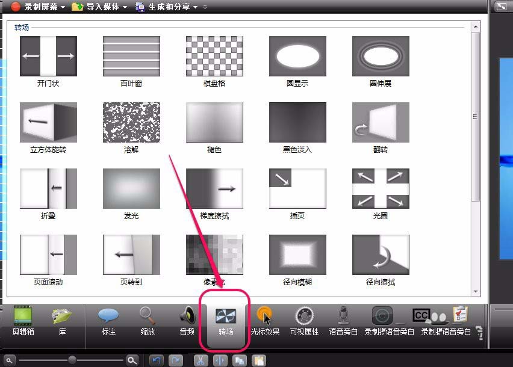
Task: Click the 录制屏幕 record screen button
Action: 34,7
